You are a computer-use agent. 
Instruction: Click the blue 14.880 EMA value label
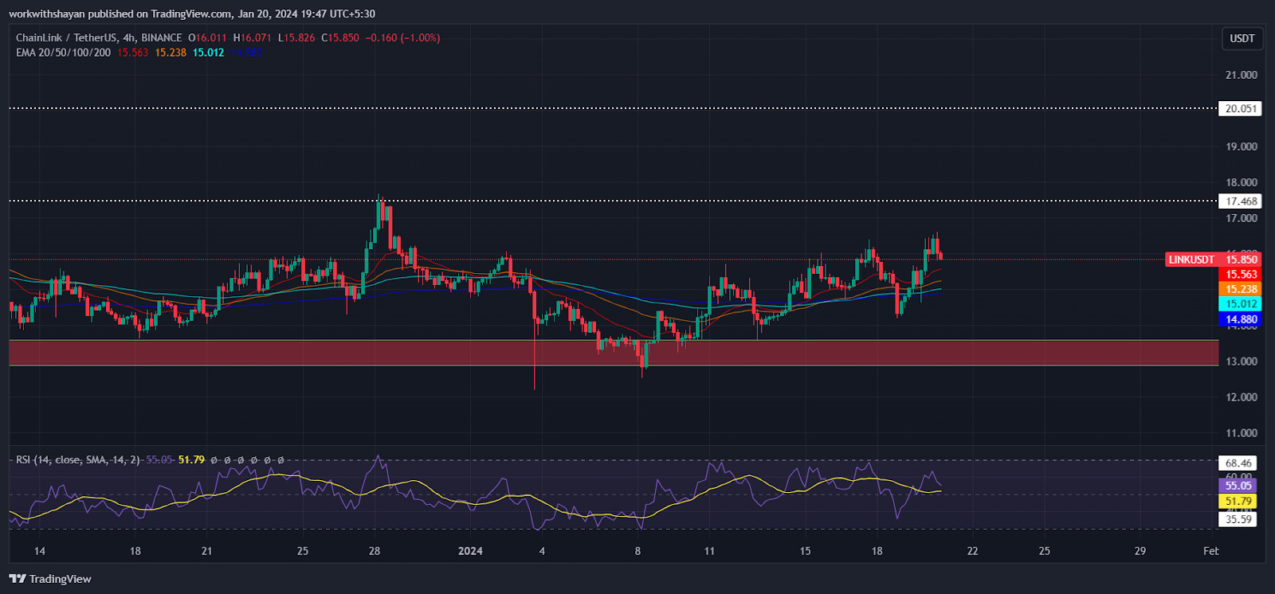(x=1241, y=319)
